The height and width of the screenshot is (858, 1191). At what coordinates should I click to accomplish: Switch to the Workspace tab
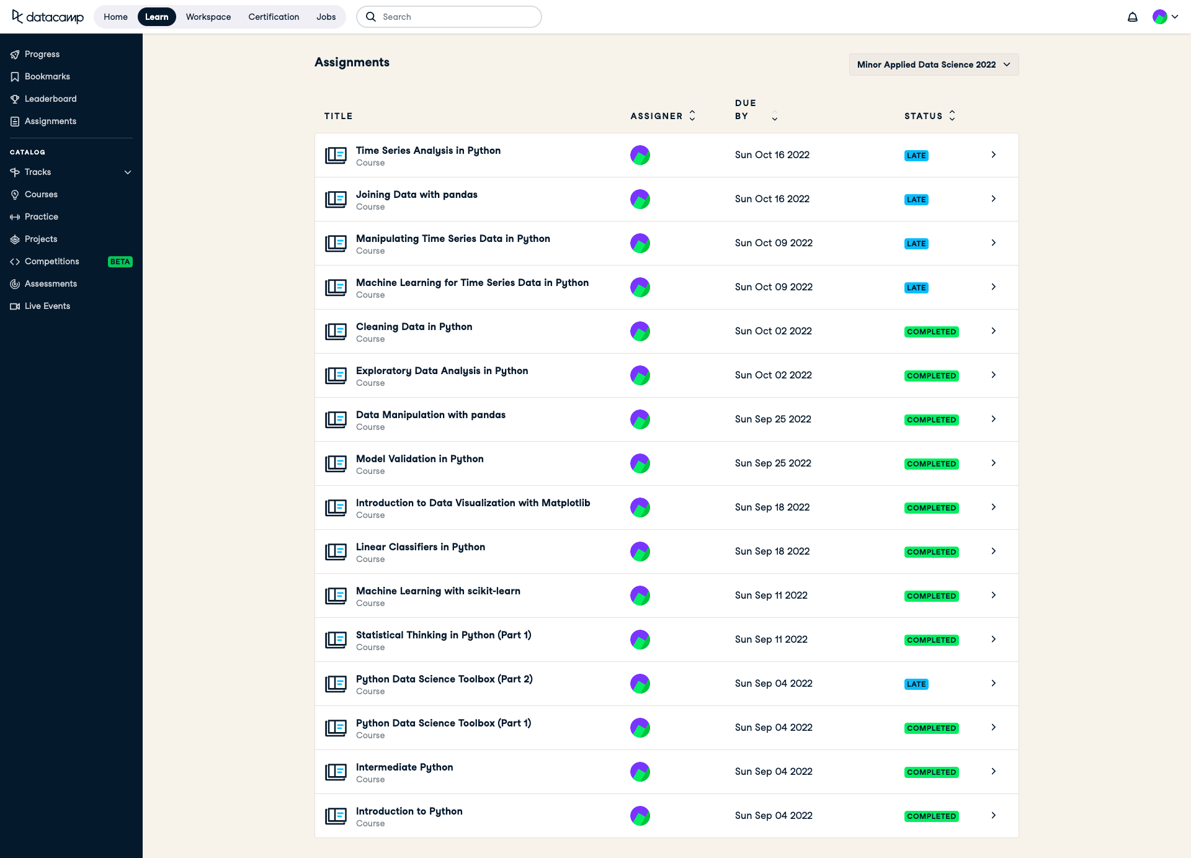[x=208, y=17]
